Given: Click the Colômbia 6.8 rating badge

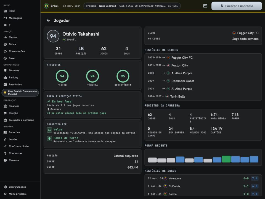Looking at the screenshot, I should pyautogui.click(x=255, y=186).
